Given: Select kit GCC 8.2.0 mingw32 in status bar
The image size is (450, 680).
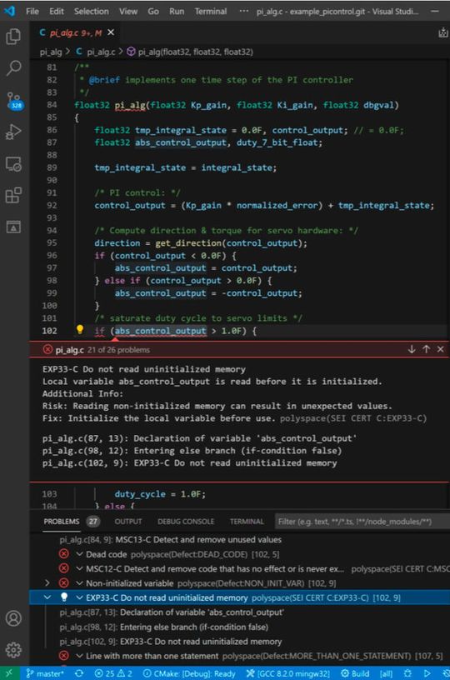Looking at the screenshot, I should coord(287,673).
